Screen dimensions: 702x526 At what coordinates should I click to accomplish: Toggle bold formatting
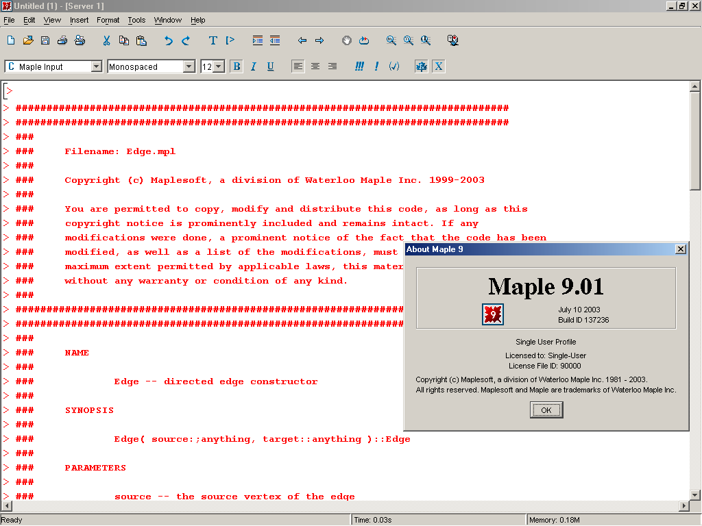pos(237,66)
